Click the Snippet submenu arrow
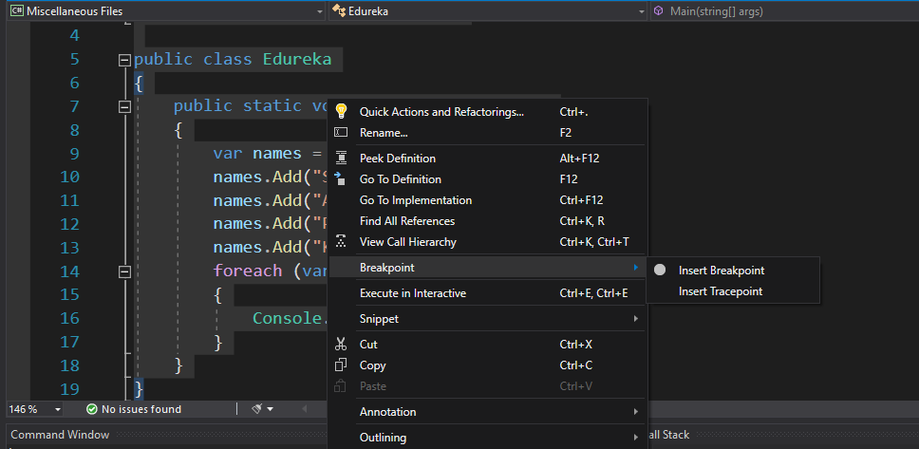 pos(636,319)
